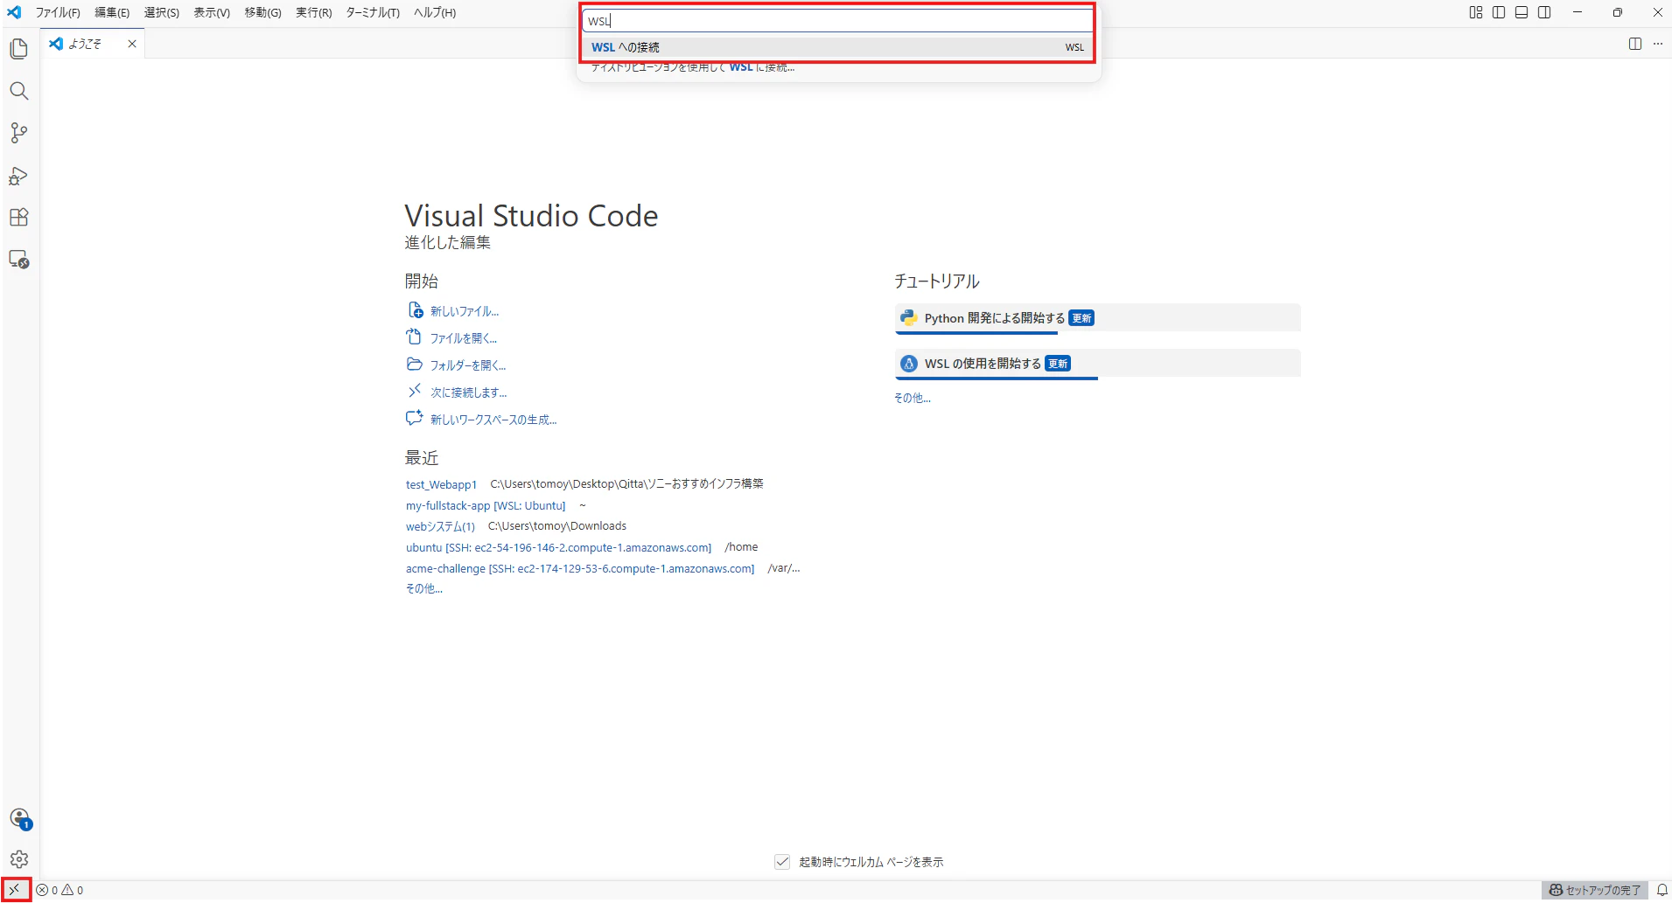
Task: Open the ヘルプ(H) menu
Action: coord(435,12)
